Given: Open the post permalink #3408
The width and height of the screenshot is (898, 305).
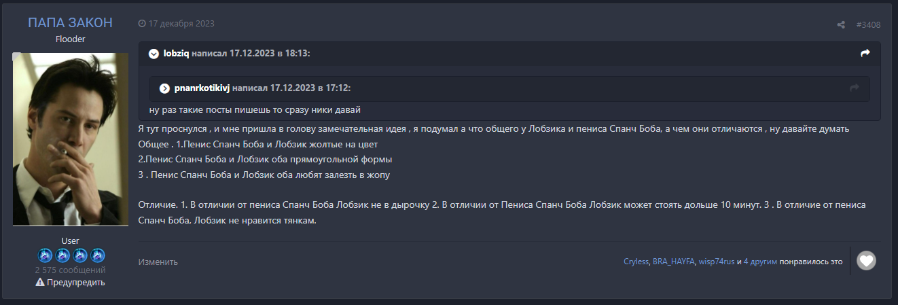Looking at the screenshot, I should click(x=868, y=24).
